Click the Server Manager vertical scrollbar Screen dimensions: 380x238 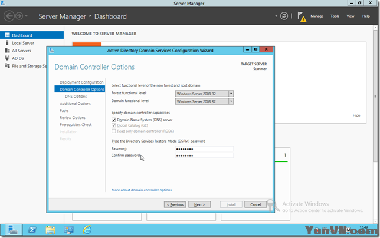tap(375, 97)
